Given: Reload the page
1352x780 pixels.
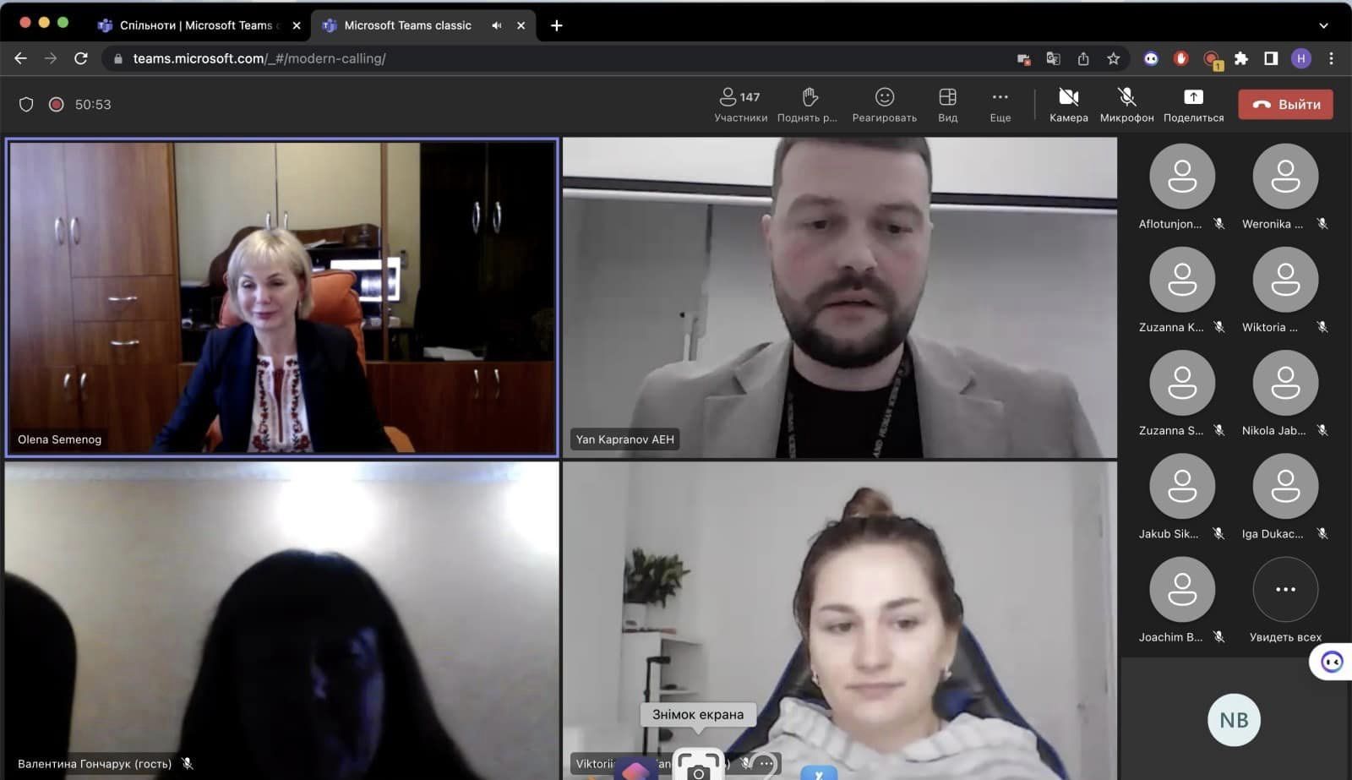Looking at the screenshot, I should coord(81,58).
